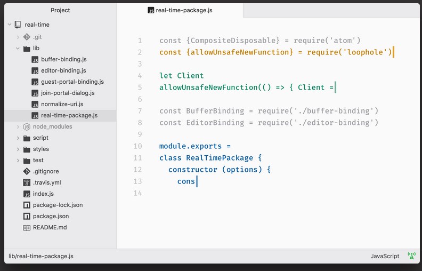Click the .travis.yml file icon

point(27,182)
